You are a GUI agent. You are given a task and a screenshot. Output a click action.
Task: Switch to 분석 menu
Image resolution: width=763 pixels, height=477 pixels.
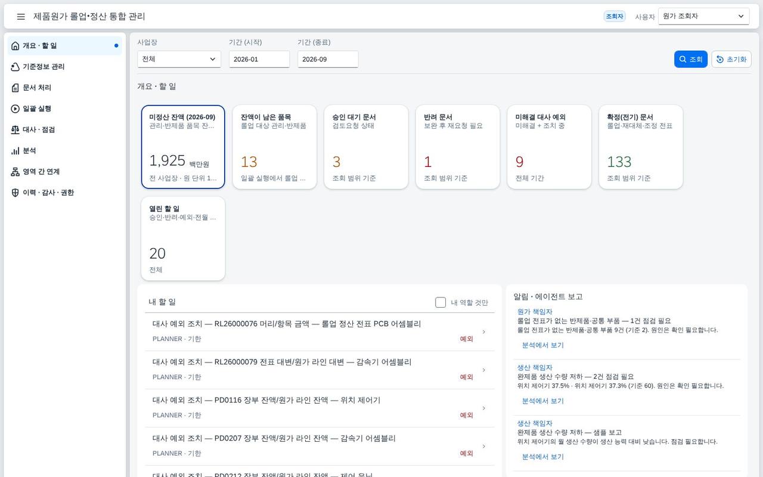click(64, 151)
